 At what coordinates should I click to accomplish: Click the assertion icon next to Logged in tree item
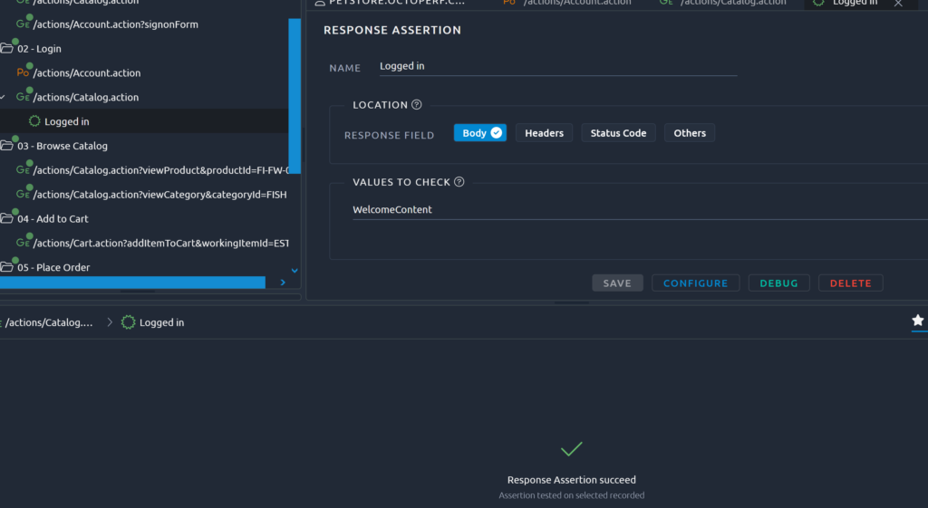coord(34,121)
